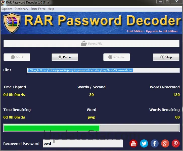Click the Words Processed label

[x=165, y=87]
